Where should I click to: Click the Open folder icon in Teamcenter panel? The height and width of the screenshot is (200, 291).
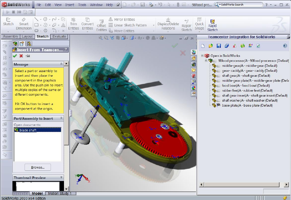(211, 46)
